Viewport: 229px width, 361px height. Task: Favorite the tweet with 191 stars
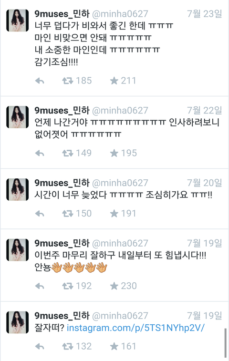[x=114, y=214]
